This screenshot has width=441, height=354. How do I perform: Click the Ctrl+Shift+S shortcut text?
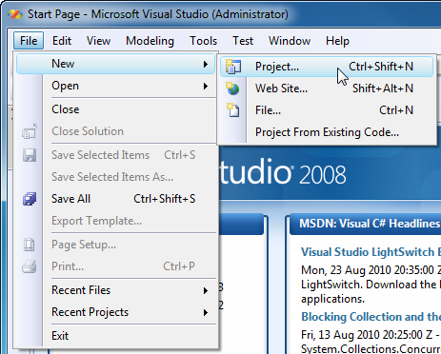(165, 199)
